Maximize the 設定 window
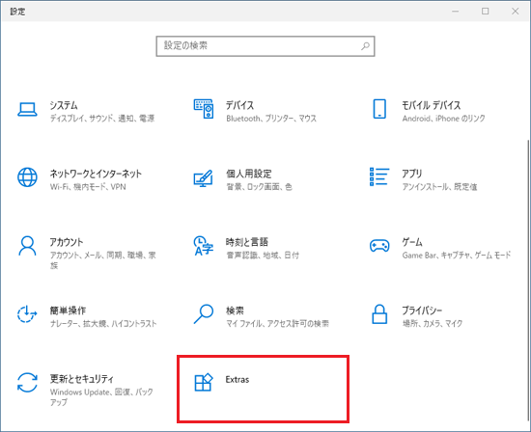This screenshot has width=531, height=432. tap(486, 12)
